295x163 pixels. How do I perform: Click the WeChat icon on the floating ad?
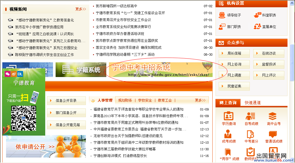click(x=7, y=74)
